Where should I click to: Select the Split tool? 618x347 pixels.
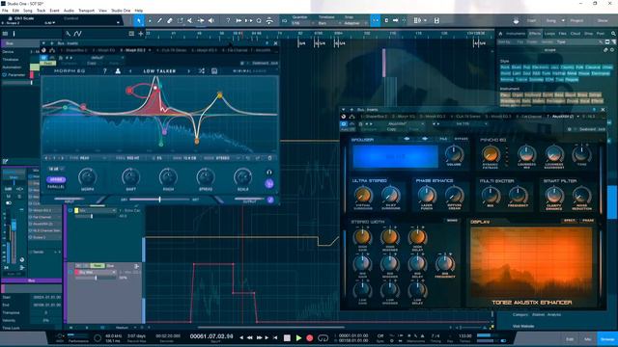point(181,20)
